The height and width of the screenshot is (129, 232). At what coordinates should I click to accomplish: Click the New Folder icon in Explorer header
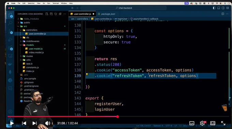click(51, 14)
